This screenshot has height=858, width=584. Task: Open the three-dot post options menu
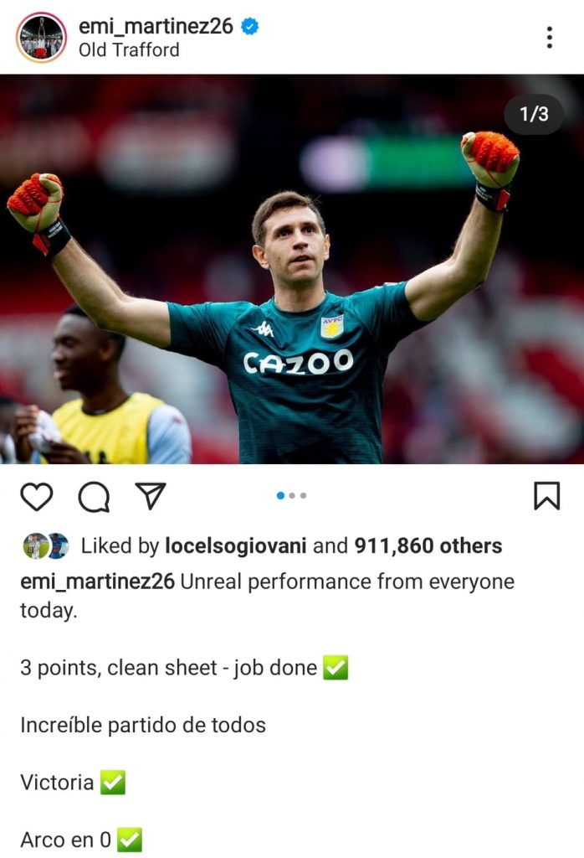coord(550,37)
